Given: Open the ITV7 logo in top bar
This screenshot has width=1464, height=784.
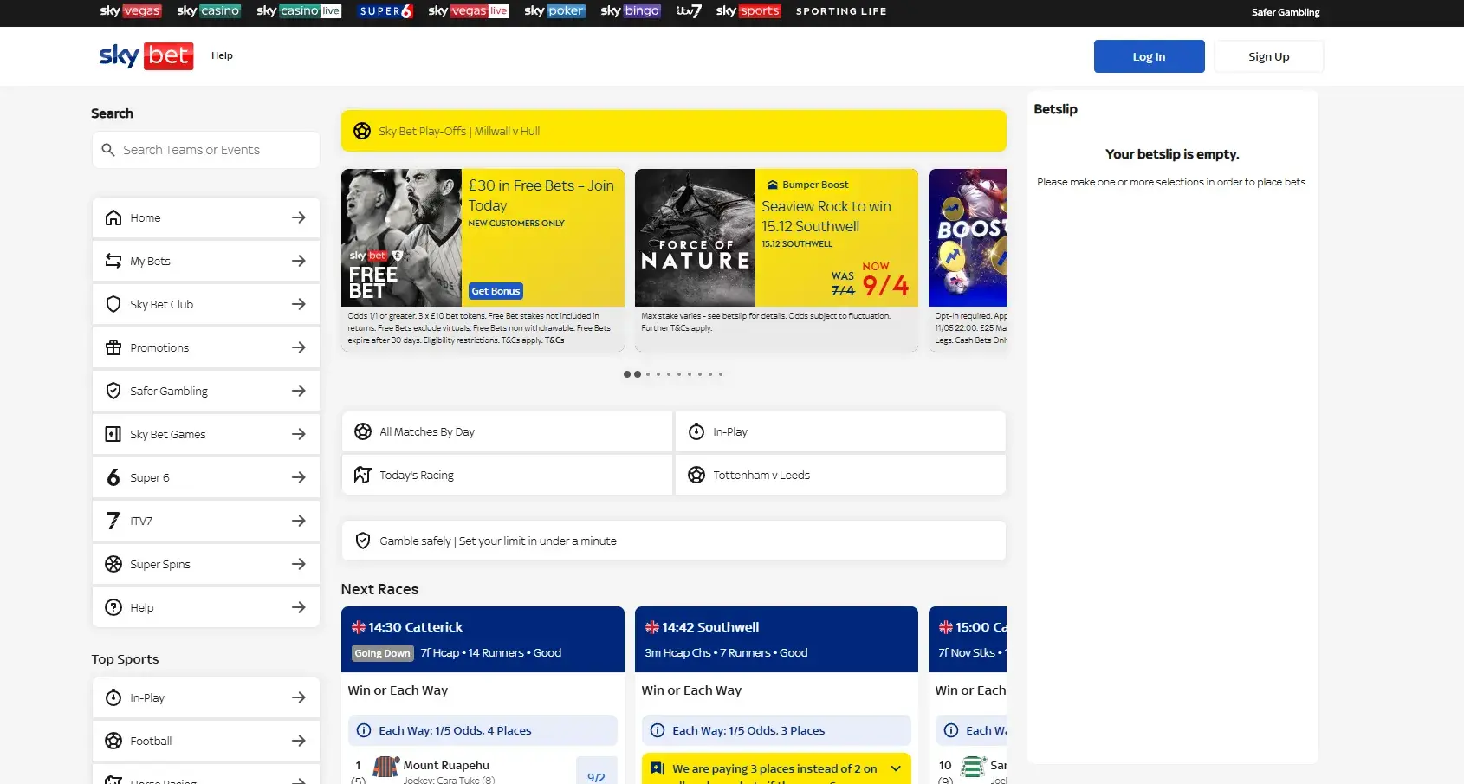Looking at the screenshot, I should (x=689, y=11).
